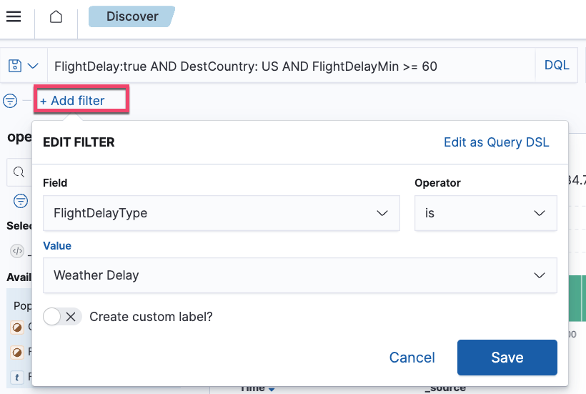Go to the home page icon
Viewport: 586px width, 394px height.
(56, 16)
